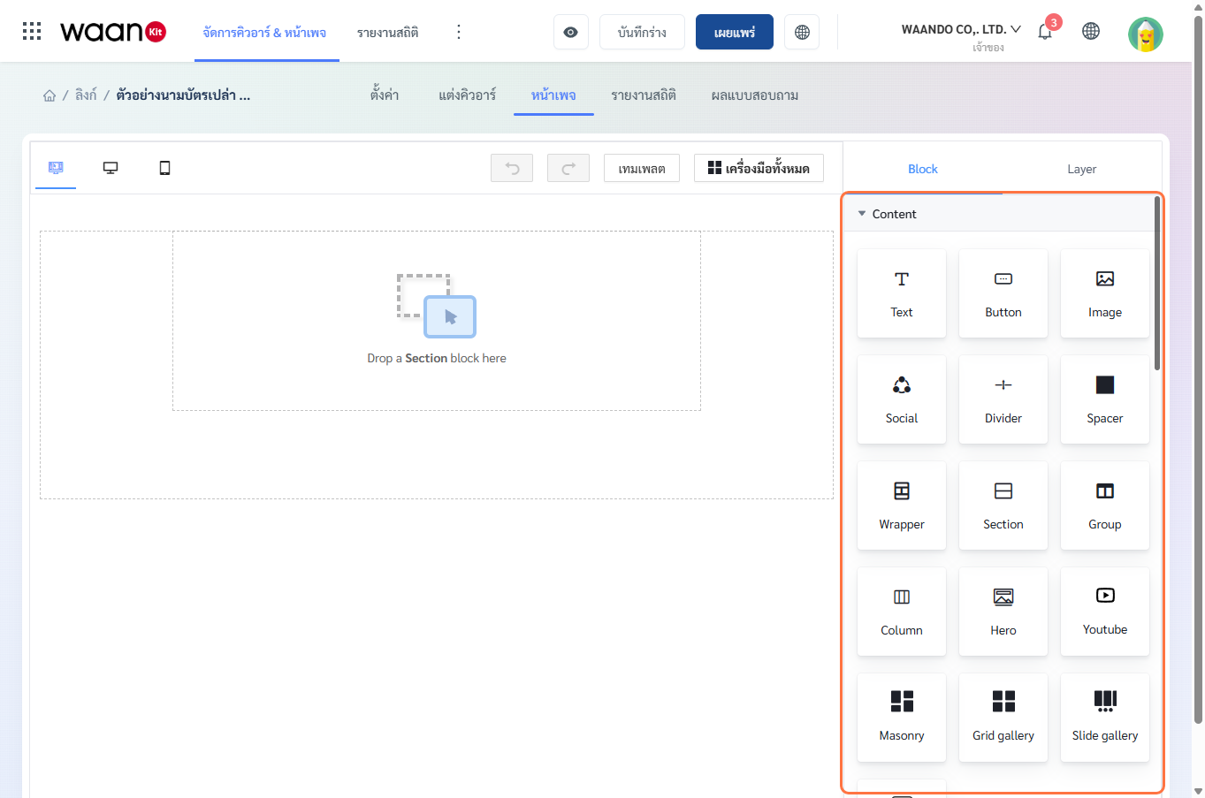Pick the Button block

pos(1003,293)
